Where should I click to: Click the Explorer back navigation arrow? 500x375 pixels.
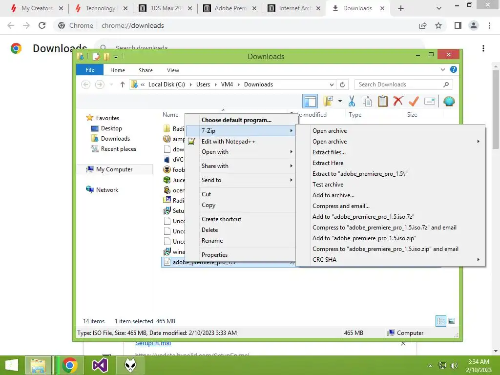pyautogui.click(x=85, y=84)
